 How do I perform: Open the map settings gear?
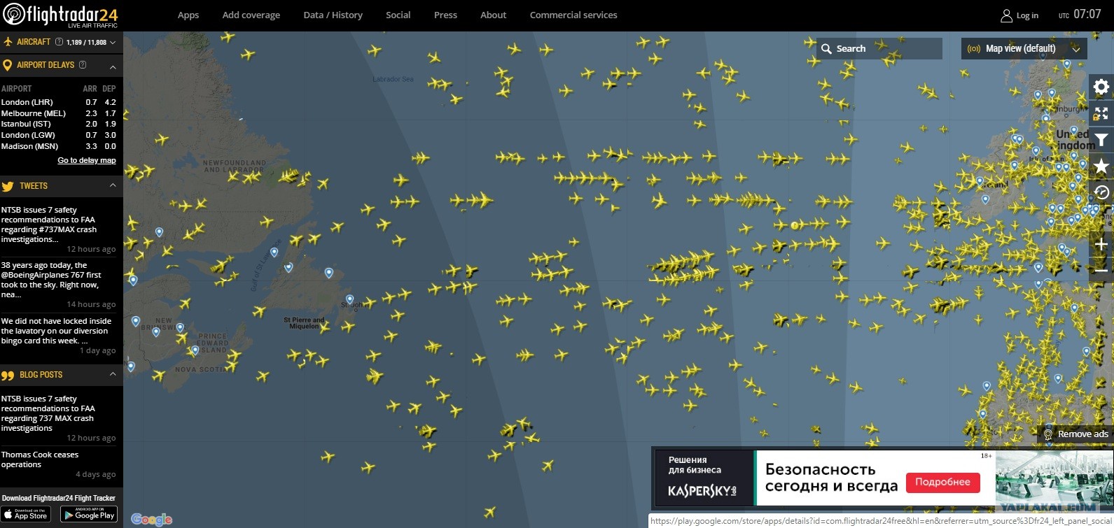pos(1101,87)
